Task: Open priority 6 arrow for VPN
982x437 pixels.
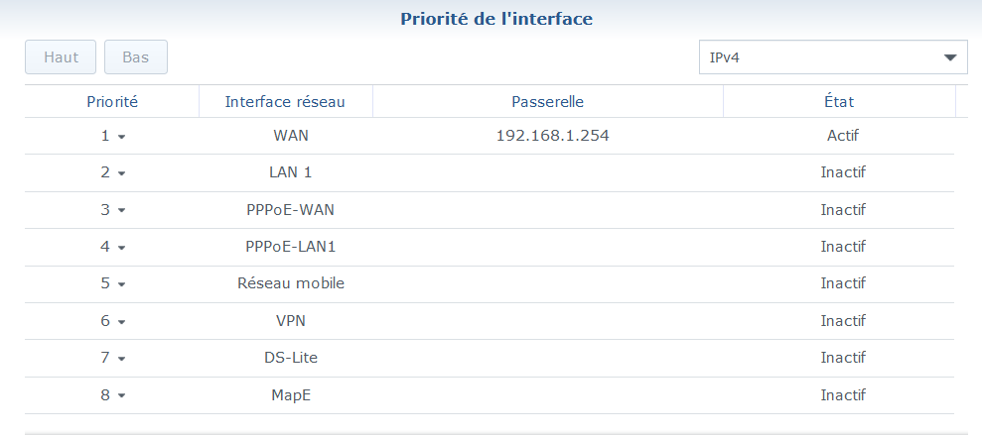Action: pos(121,322)
